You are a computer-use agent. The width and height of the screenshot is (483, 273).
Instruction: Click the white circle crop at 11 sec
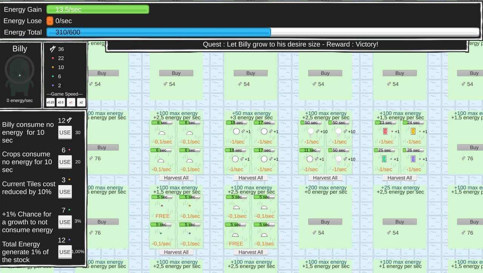(310, 159)
